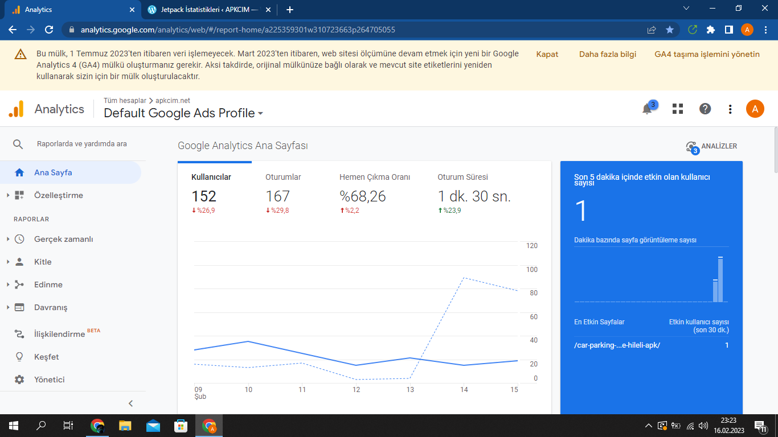Expand the Özelleştirme sidebar section
Image resolution: width=778 pixels, height=437 pixels.
click(x=8, y=195)
